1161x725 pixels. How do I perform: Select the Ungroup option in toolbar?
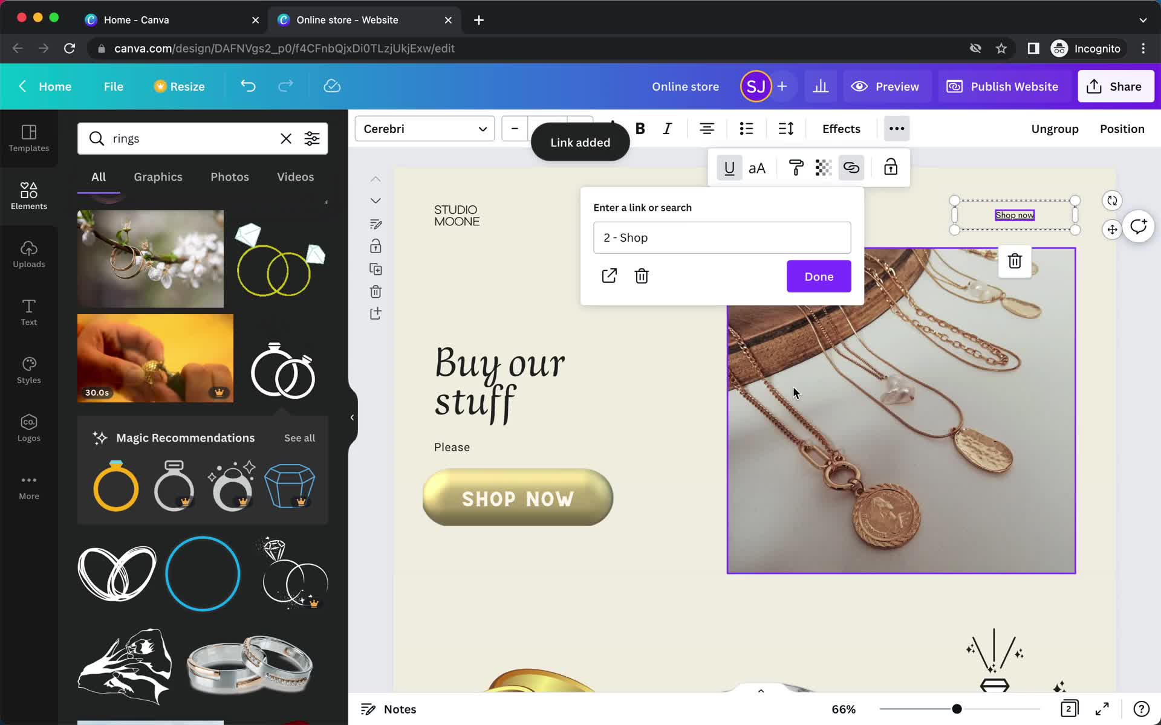(1055, 129)
